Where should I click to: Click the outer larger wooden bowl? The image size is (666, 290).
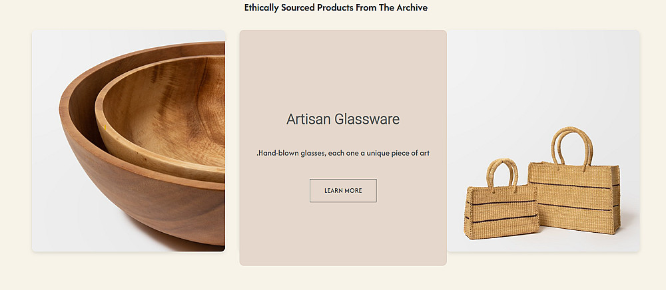133,206
